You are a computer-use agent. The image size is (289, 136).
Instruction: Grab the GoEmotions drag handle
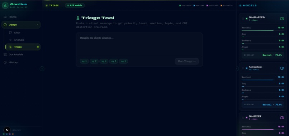pyautogui.click(x=243, y=68)
